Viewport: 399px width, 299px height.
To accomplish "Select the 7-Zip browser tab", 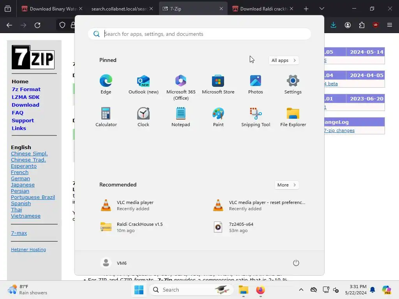I will point(193,9).
